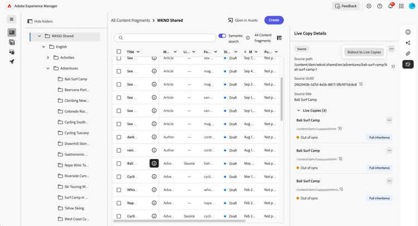Open the rocket launch sidebar icon
This screenshot has width=418, height=226.
12,61
